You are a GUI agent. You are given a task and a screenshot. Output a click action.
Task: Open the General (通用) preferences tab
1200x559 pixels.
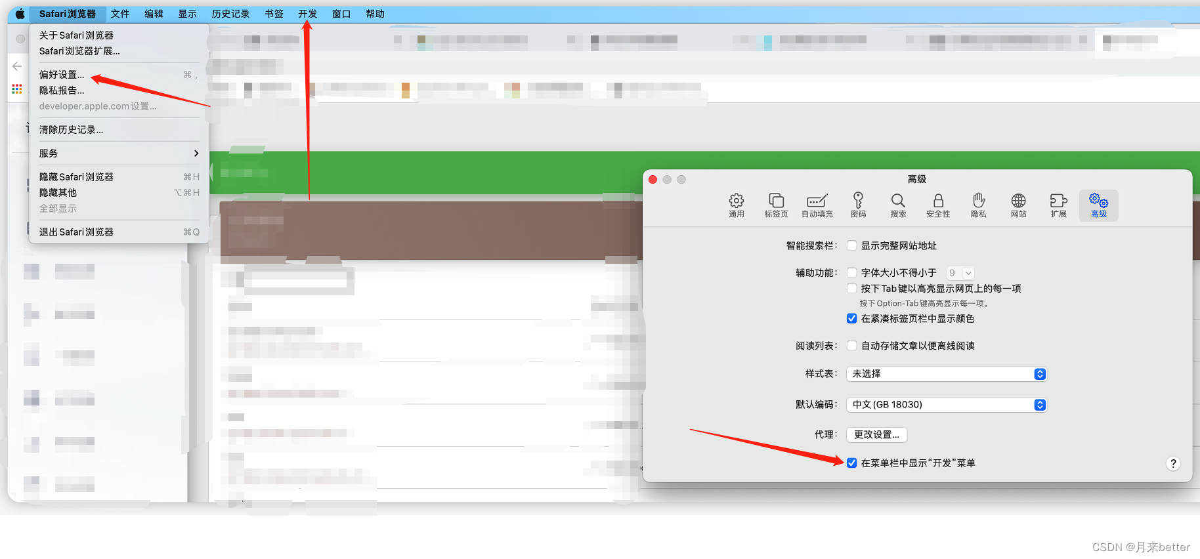coord(736,205)
